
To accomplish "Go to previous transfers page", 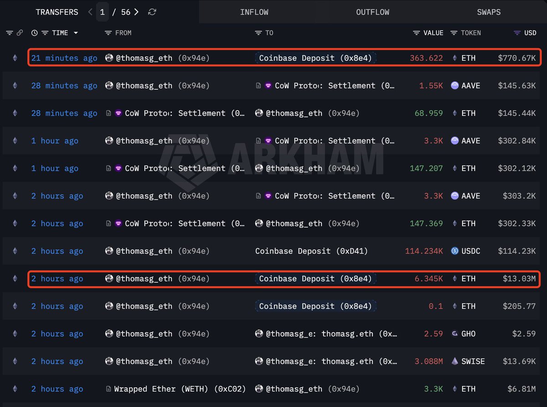I will 90,12.
